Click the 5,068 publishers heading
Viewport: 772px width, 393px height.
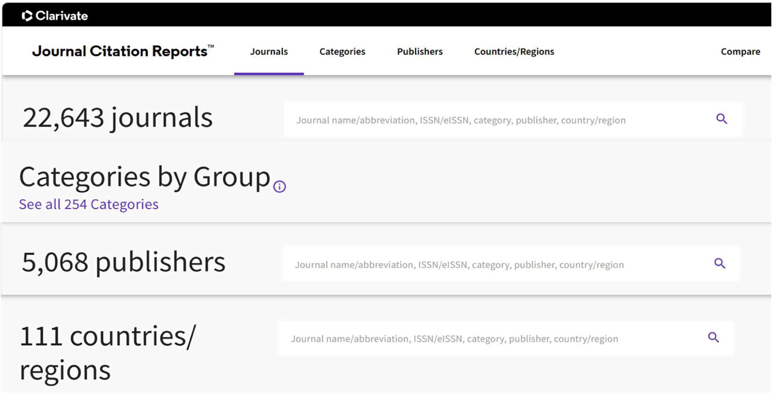pyautogui.click(x=123, y=262)
